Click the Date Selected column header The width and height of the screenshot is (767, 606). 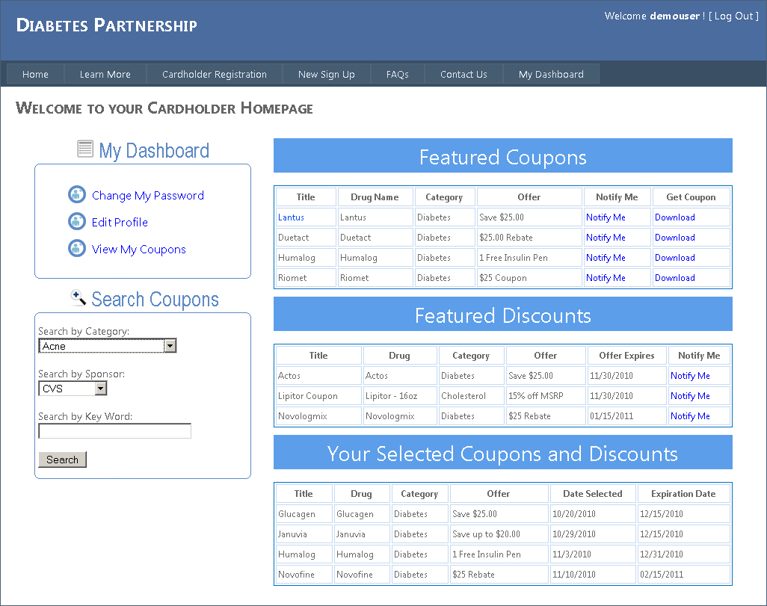(592, 493)
